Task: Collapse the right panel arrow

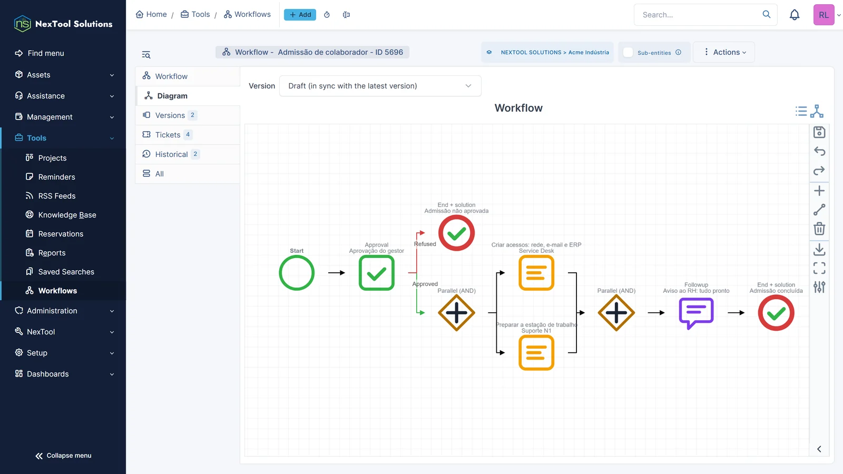Action: click(x=819, y=449)
